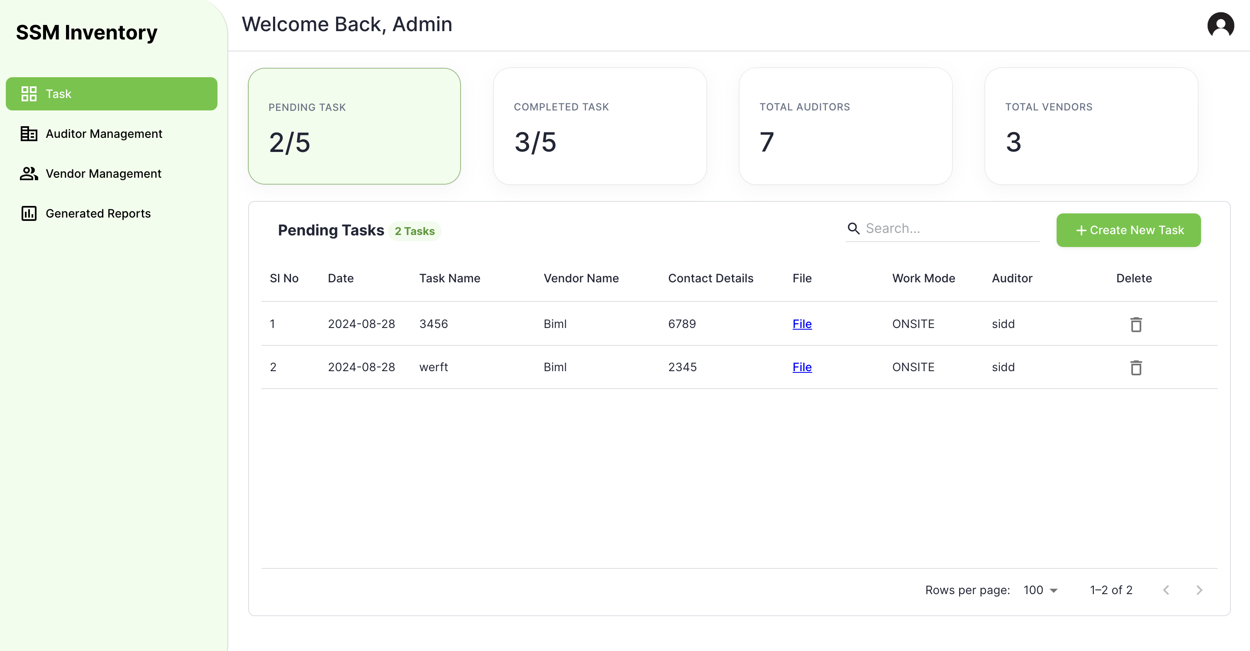Open the rows per page dropdown
Image resolution: width=1250 pixels, height=651 pixels.
(1040, 590)
